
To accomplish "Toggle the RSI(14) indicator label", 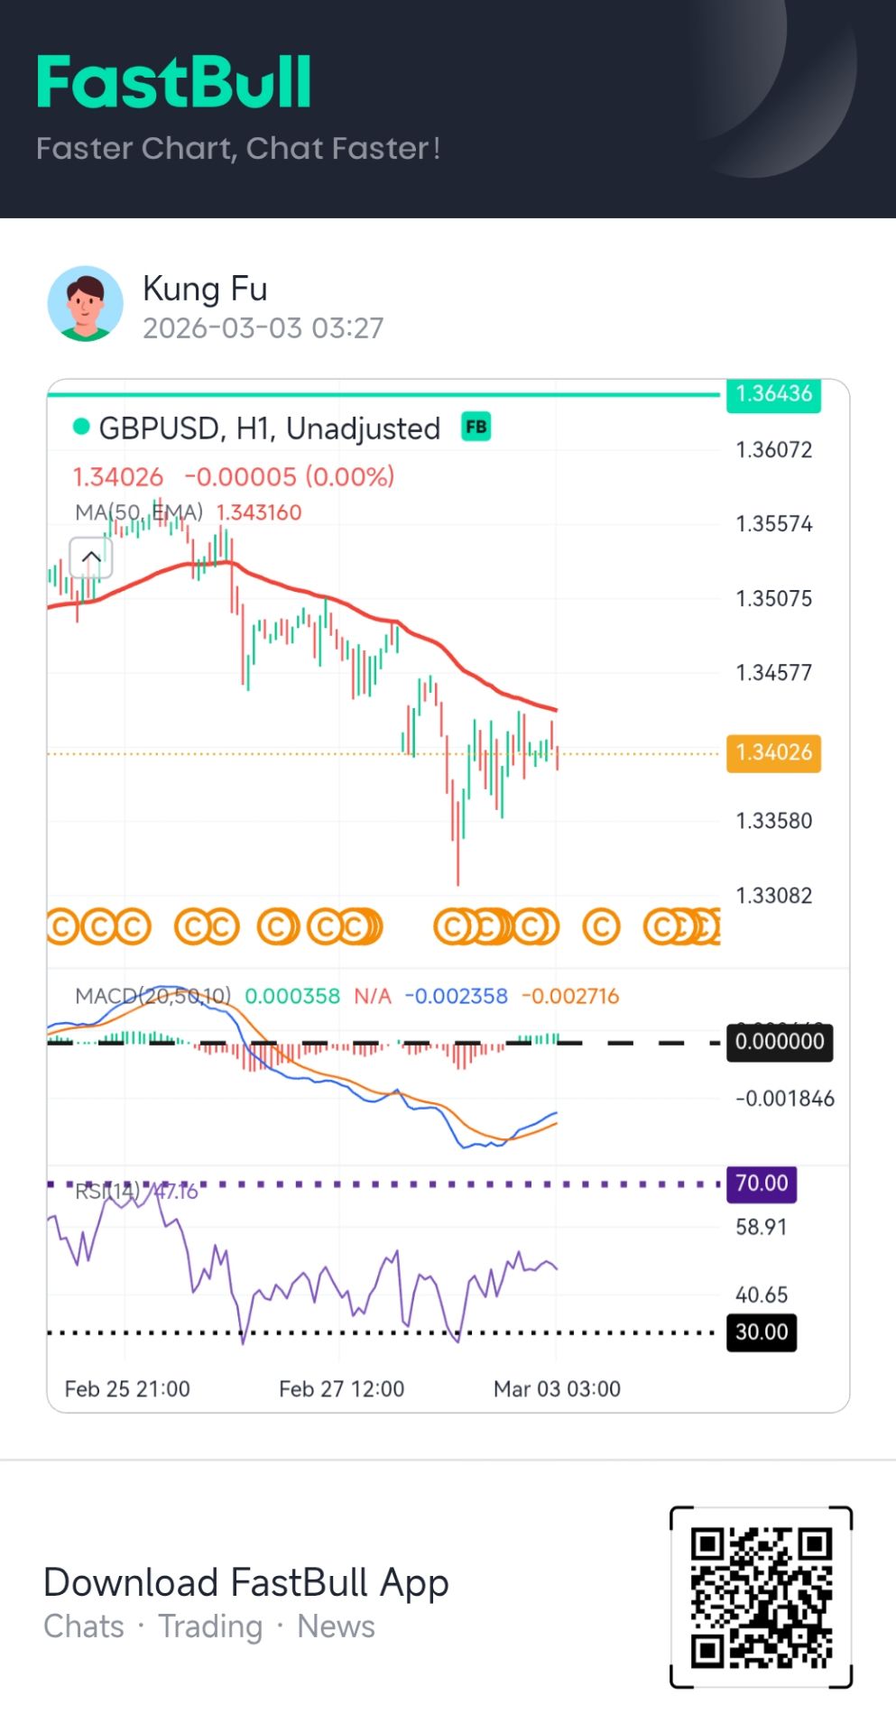I will point(106,1192).
